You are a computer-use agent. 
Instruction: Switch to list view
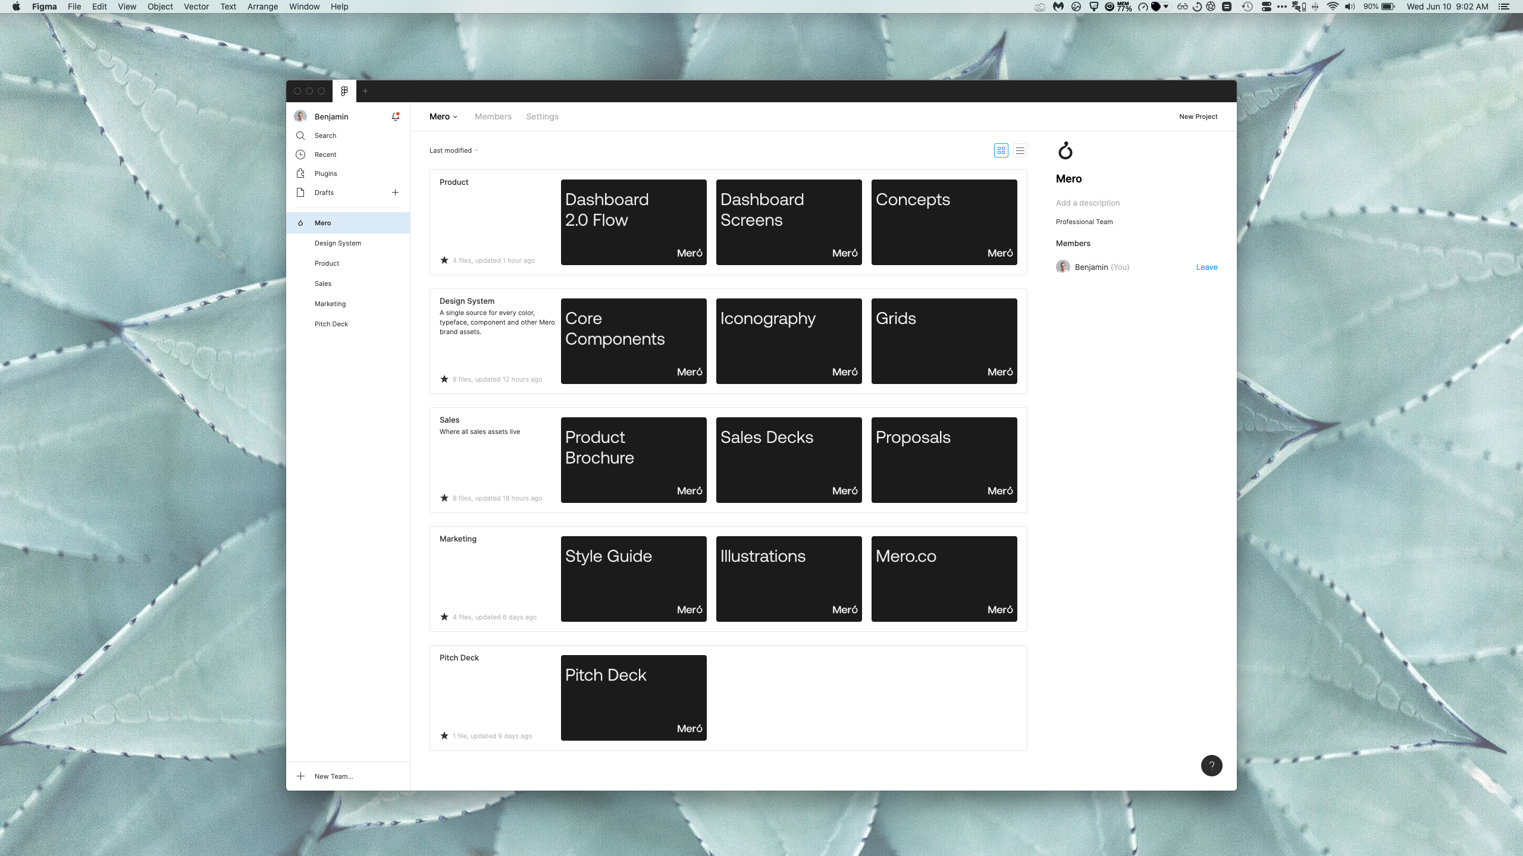(1020, 150)
